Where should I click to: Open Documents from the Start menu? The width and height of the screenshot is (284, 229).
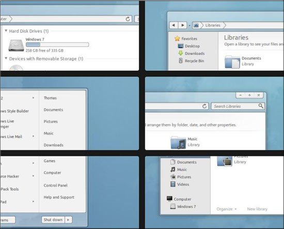point(53,110)
